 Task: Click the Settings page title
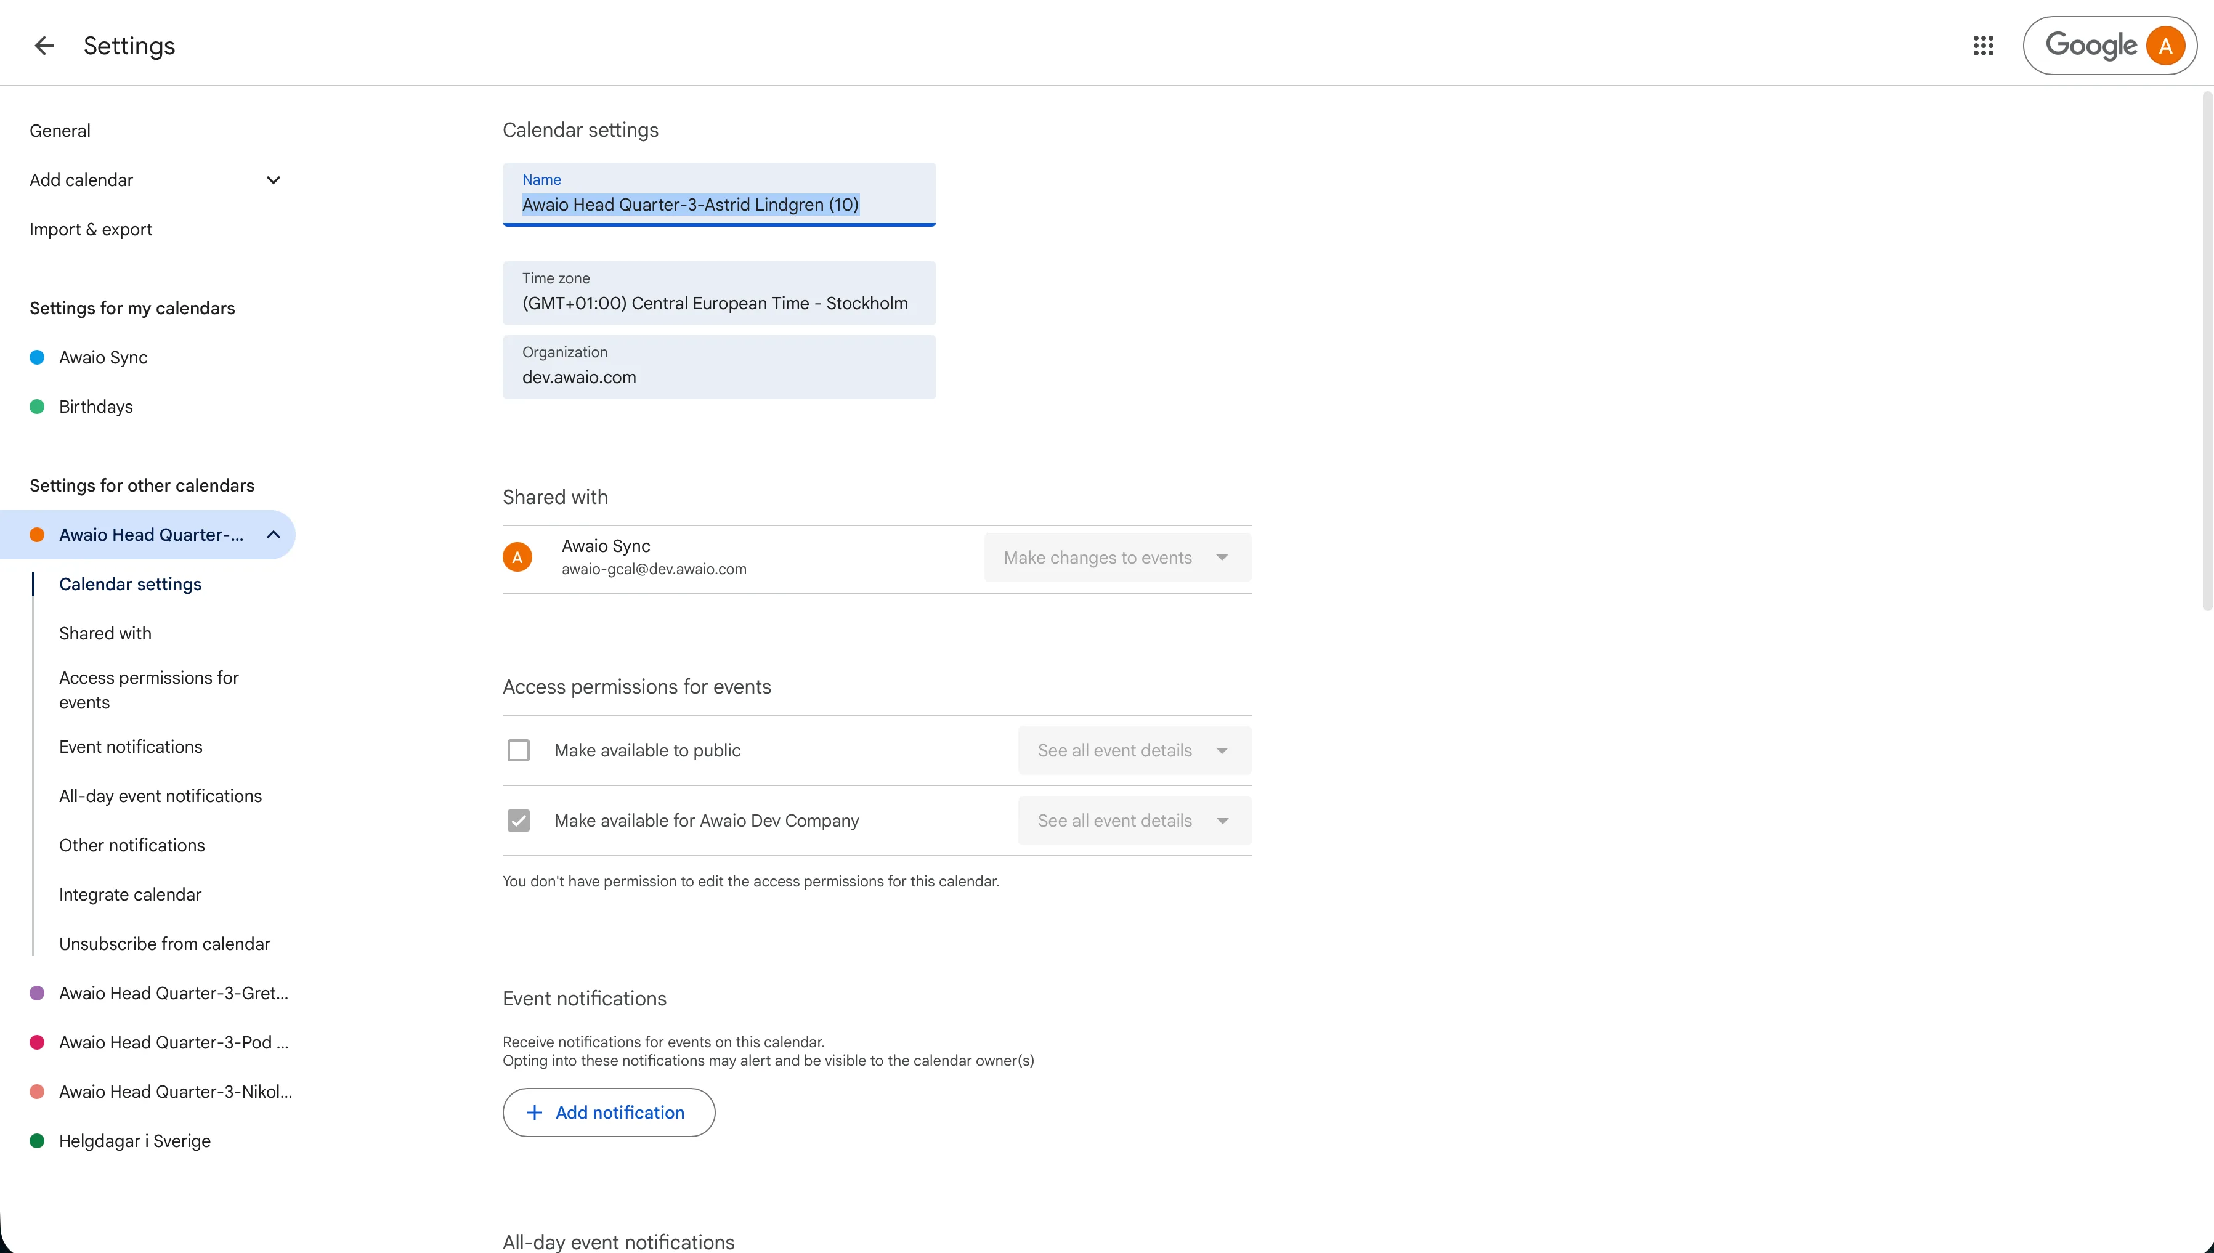(x=129, y=46)
